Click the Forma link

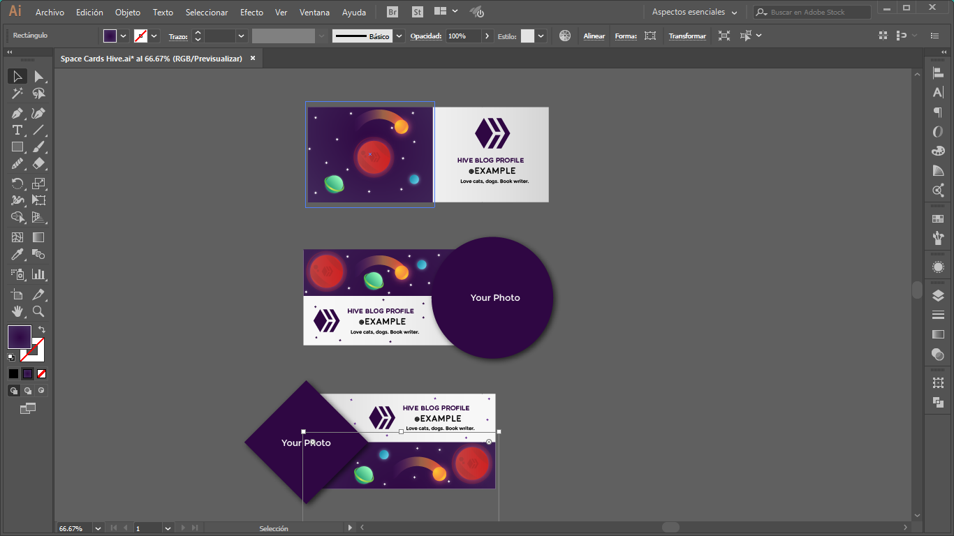coord(626,36)
